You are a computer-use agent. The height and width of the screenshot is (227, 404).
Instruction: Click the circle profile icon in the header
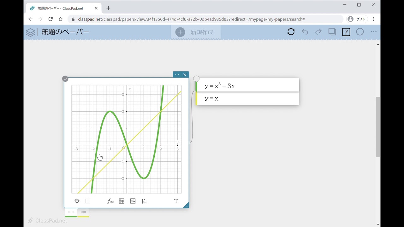[x=360, y=32]
